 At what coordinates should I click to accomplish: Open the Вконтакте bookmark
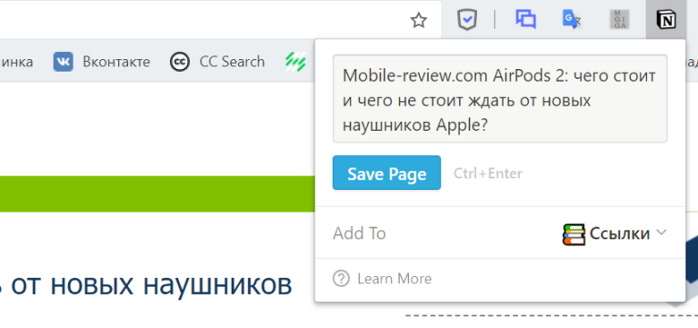coord(102,62)
